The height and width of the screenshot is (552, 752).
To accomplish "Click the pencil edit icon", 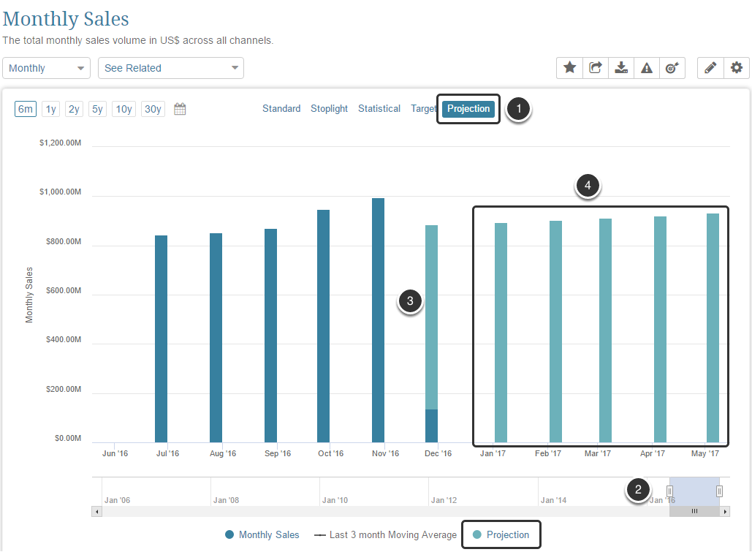I will point(710,68).
